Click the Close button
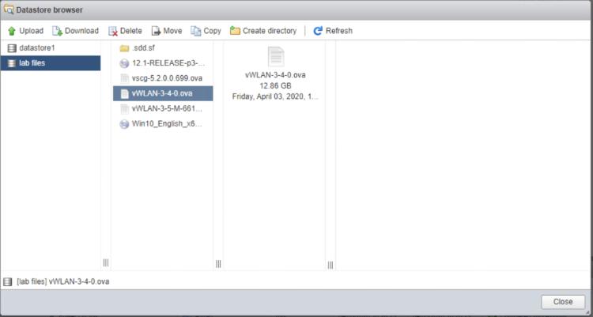 pos(563,301)
